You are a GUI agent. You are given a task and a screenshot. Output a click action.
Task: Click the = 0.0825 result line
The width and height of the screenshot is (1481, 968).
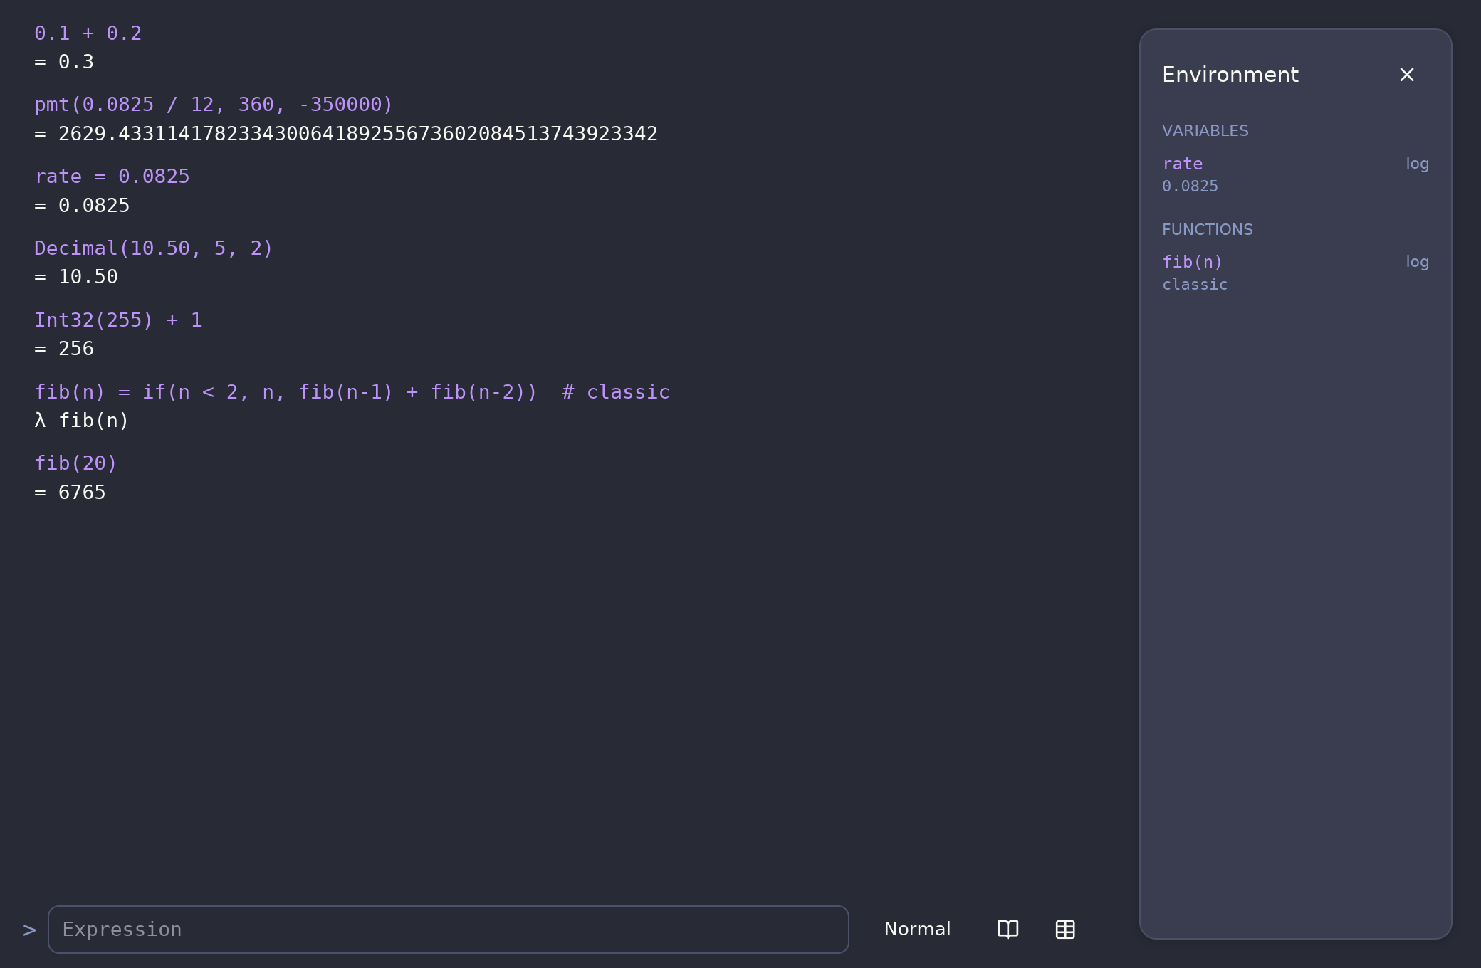(x=82, y=206)
